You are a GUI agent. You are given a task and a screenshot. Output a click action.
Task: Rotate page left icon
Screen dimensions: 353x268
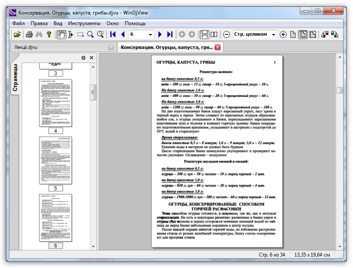(x=325, y=34)
